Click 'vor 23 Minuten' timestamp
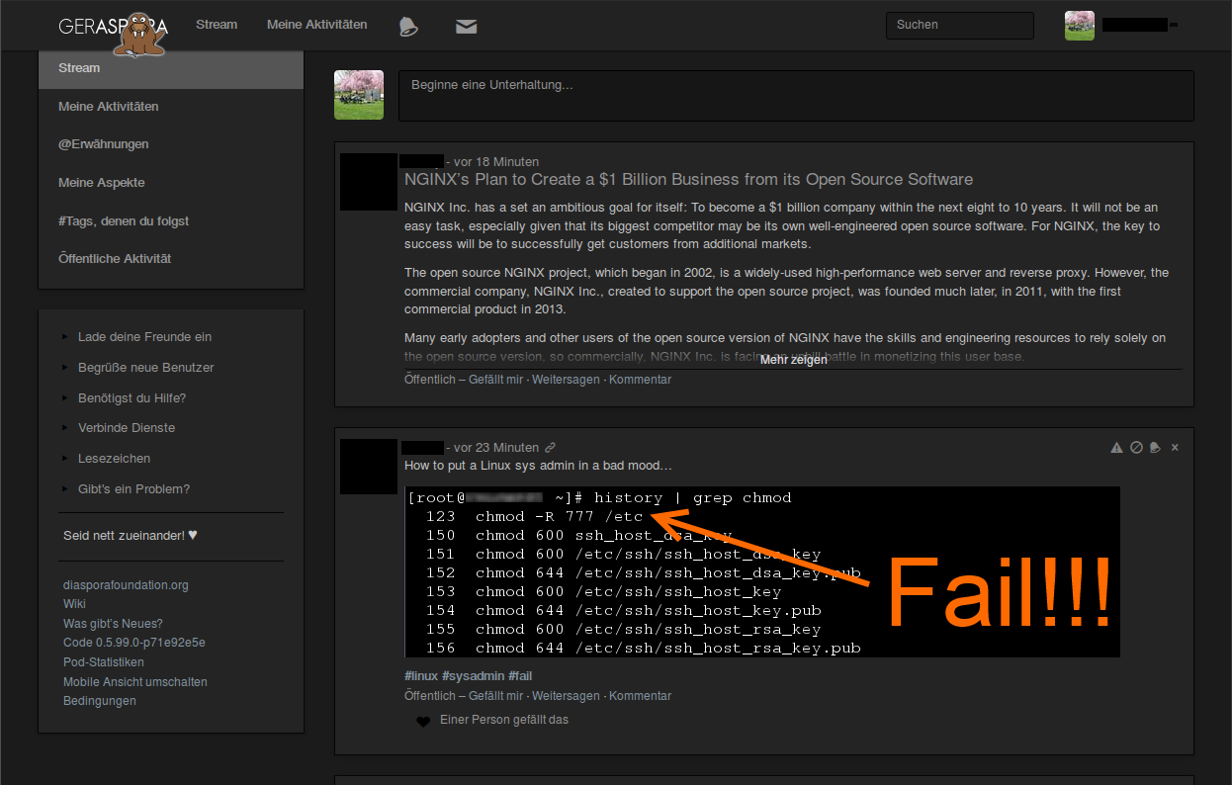Viewport: 1232px width, 785px height. (496, 448)
